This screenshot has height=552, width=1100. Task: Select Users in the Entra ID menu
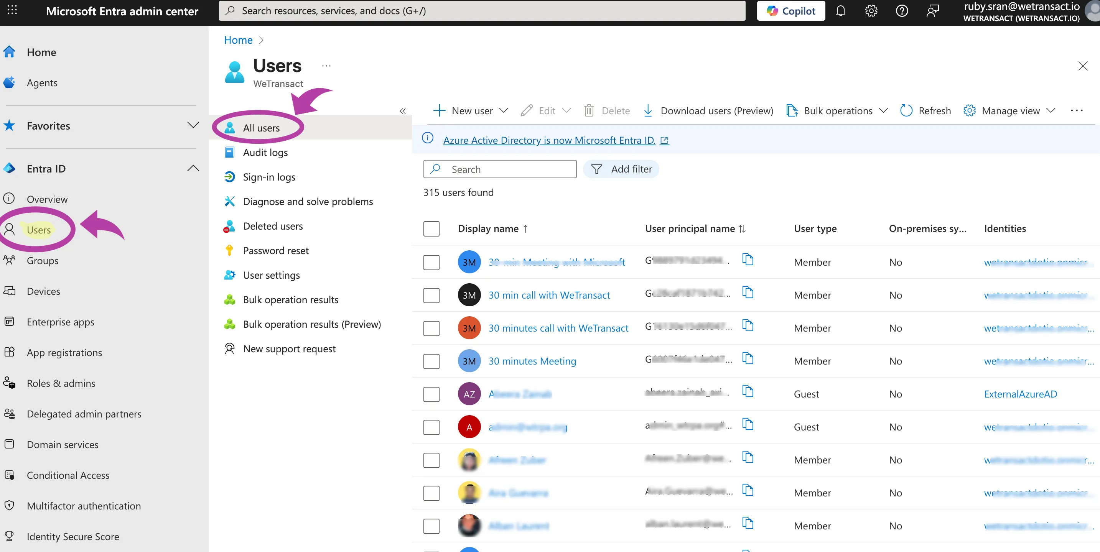click(x=38, y=230)
